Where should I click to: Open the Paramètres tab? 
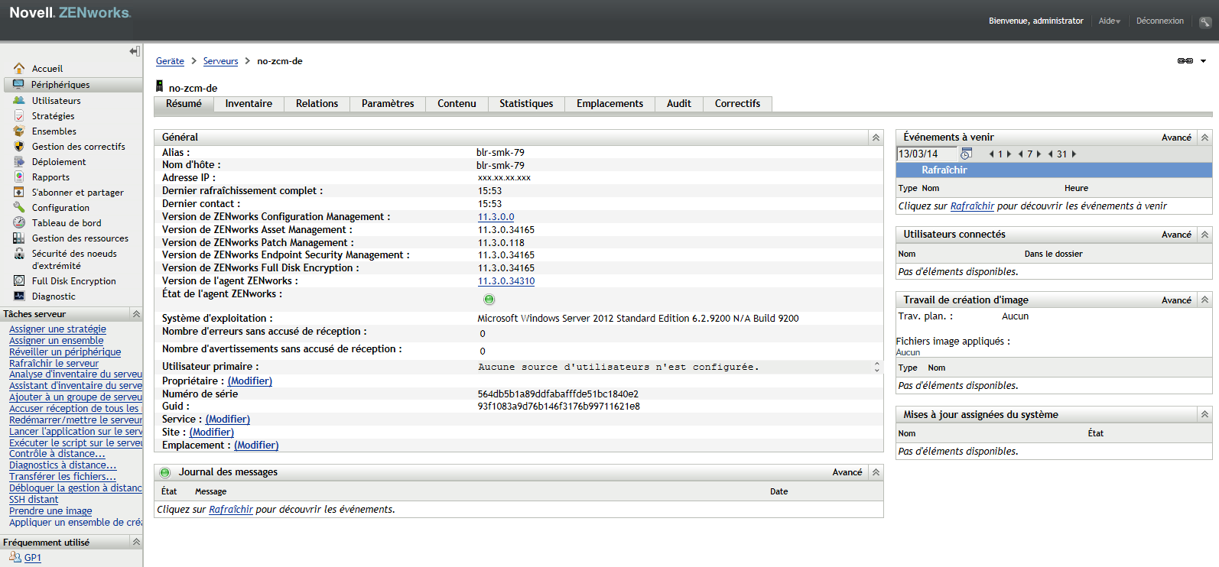[x=388, y=104]
